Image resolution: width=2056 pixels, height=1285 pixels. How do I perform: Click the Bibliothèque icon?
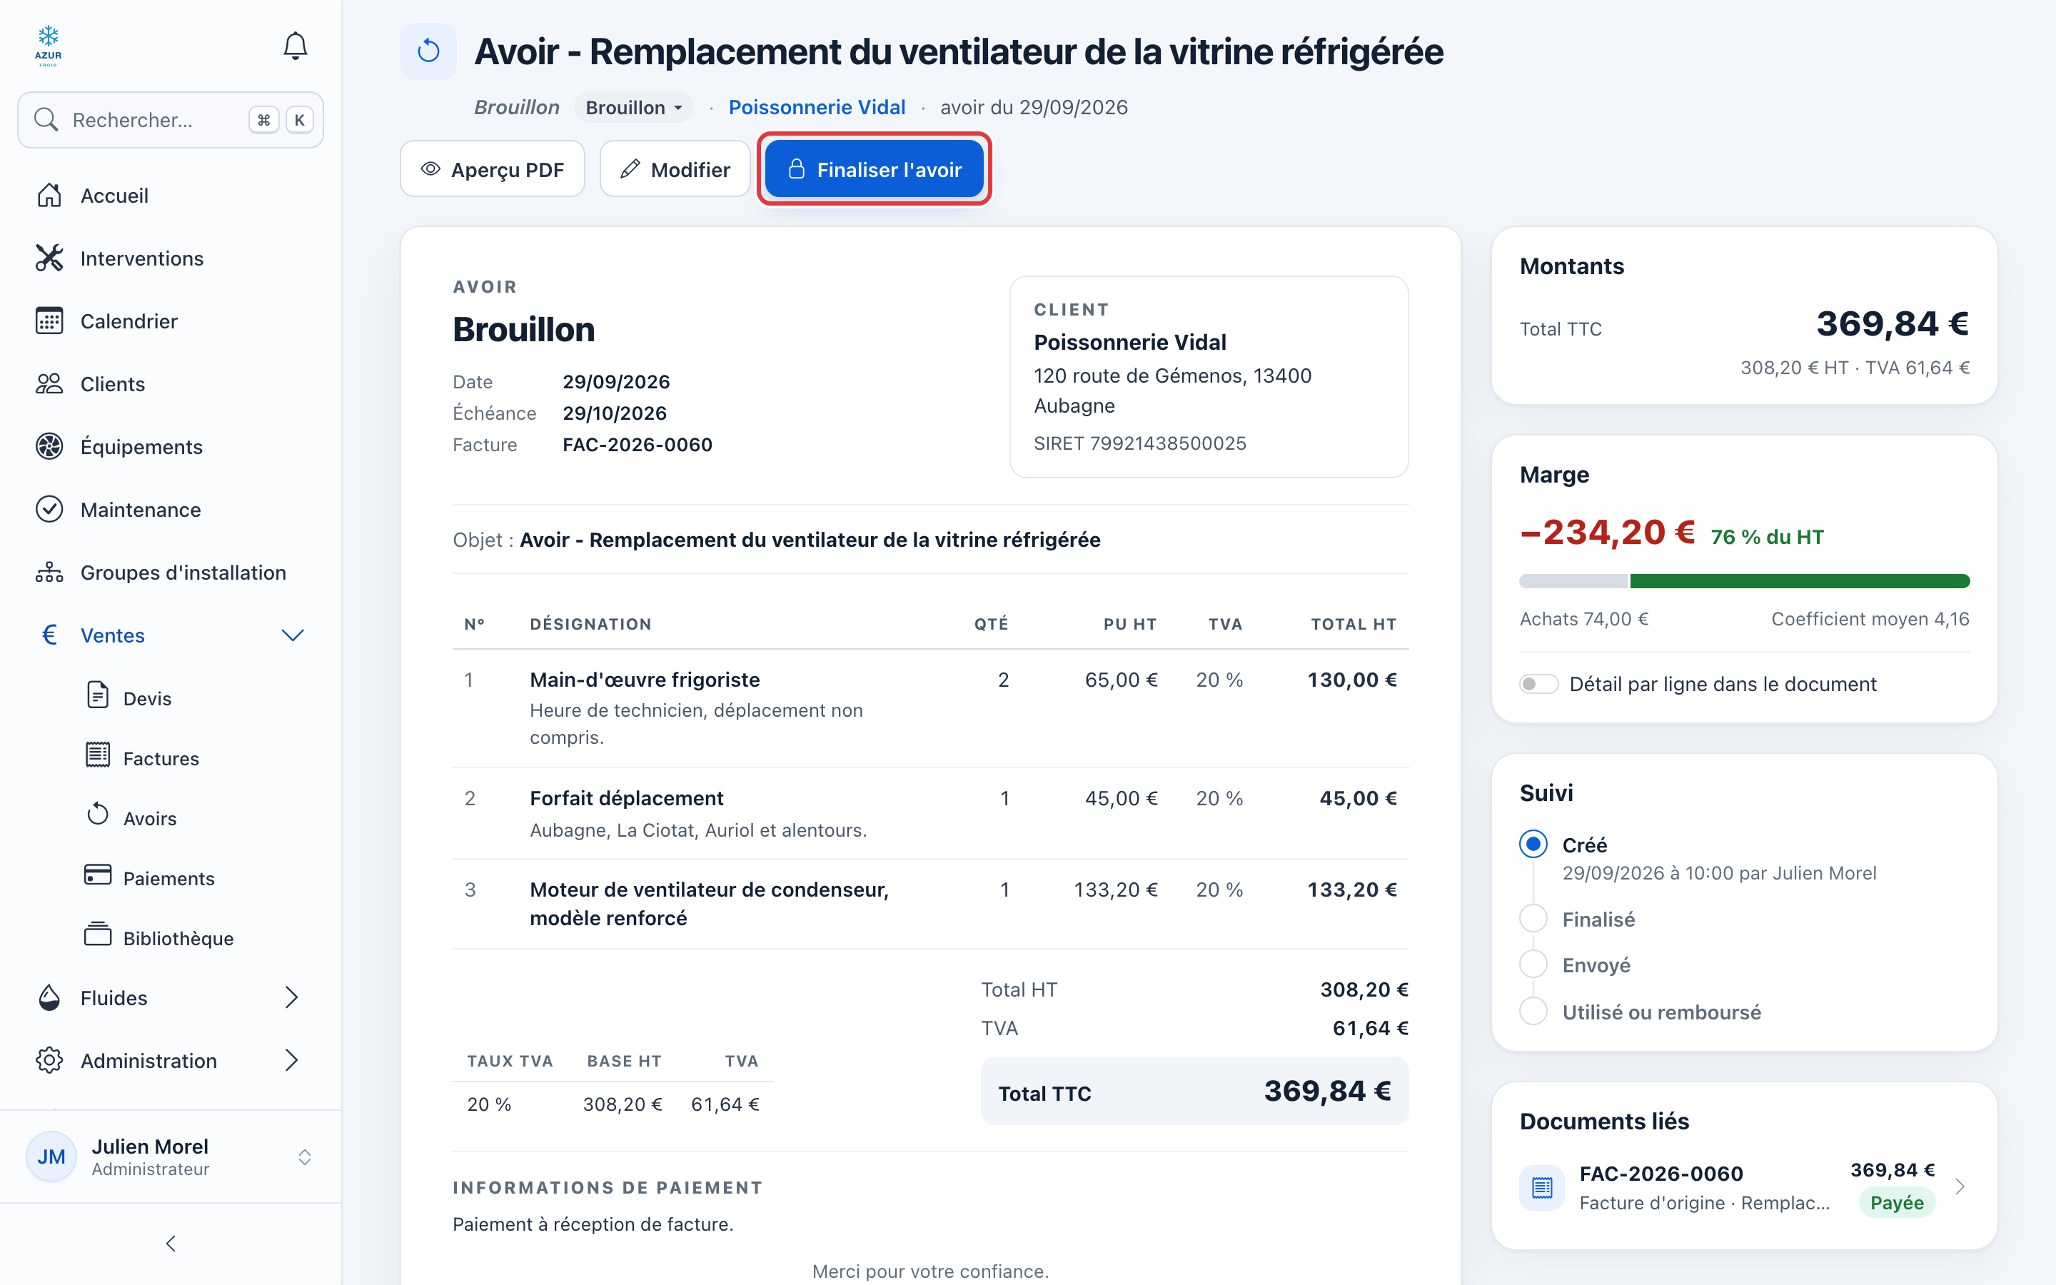[98, 934]
